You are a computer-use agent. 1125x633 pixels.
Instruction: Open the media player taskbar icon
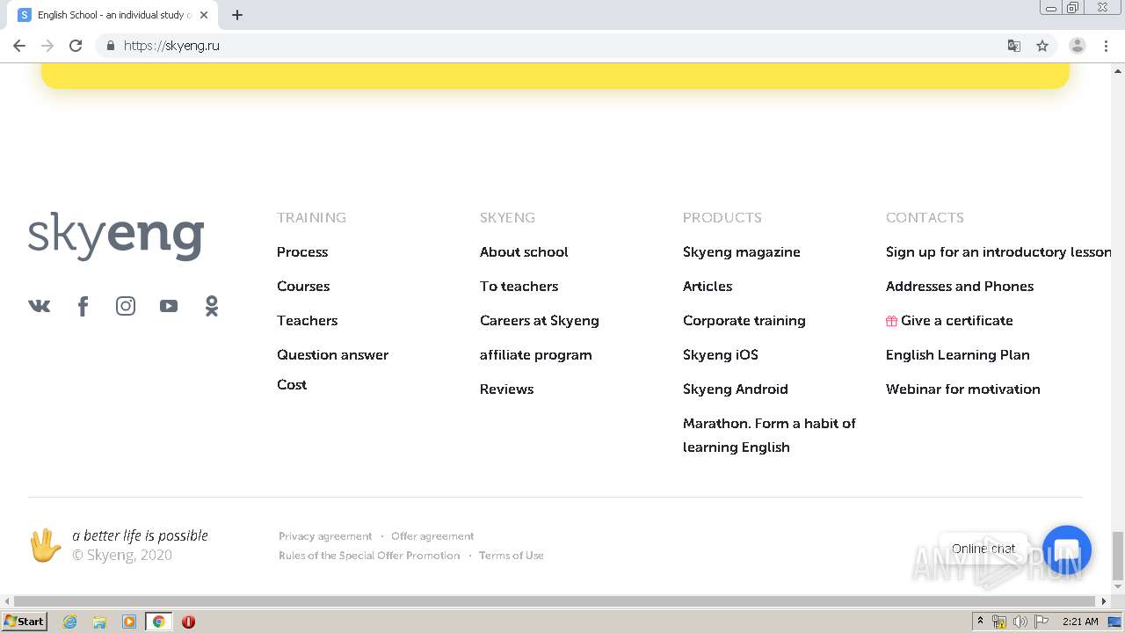tap(129, 622)
